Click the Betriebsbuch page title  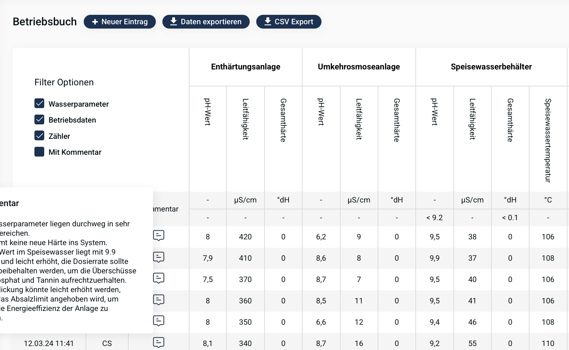point(45,22)
